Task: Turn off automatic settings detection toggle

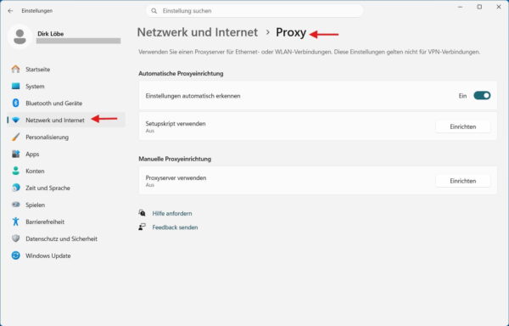Action: pyautogui.click(x=482, y=95)
